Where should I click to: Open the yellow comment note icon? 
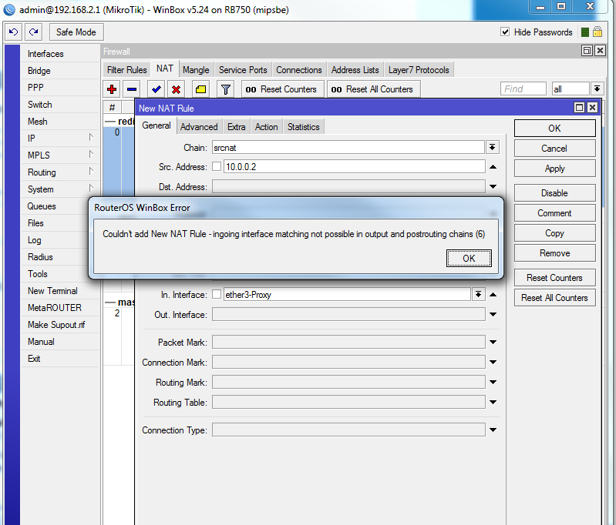pyautogui.click(x=200, y=89)
